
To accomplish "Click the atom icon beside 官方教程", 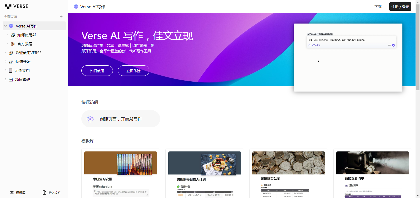I will [x=13, y=44].
